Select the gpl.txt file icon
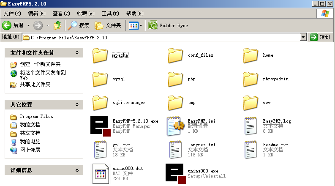Screen dimensions: 335x186 pyautogui.click(x=100, y=150)
